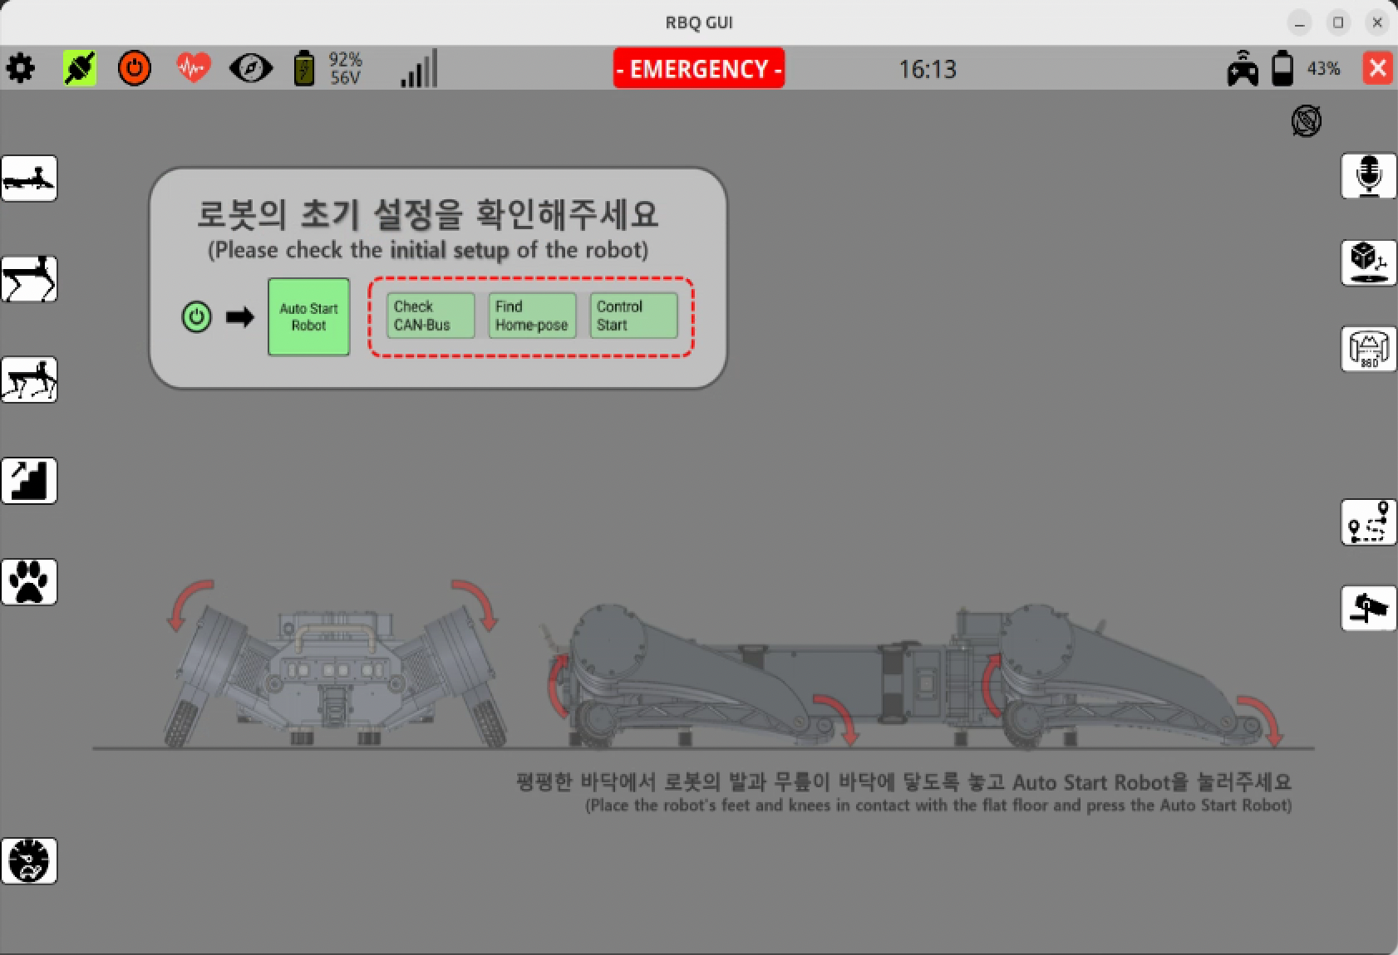Click the Auto Start Robot button
This screenshot has width=1398, height=955.
[308, 316]
